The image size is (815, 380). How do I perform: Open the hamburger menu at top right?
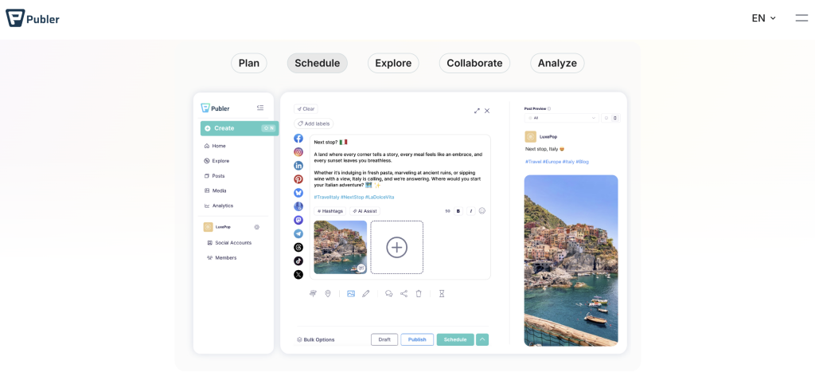click(x=801, y=18)
